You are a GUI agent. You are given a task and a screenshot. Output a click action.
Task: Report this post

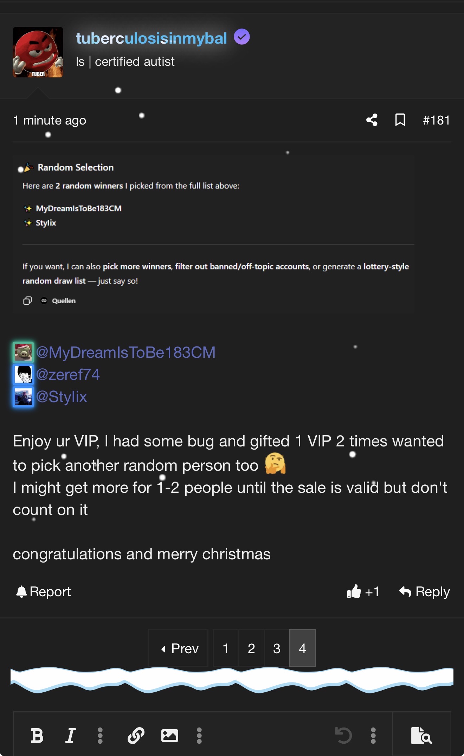pos(43,592)
